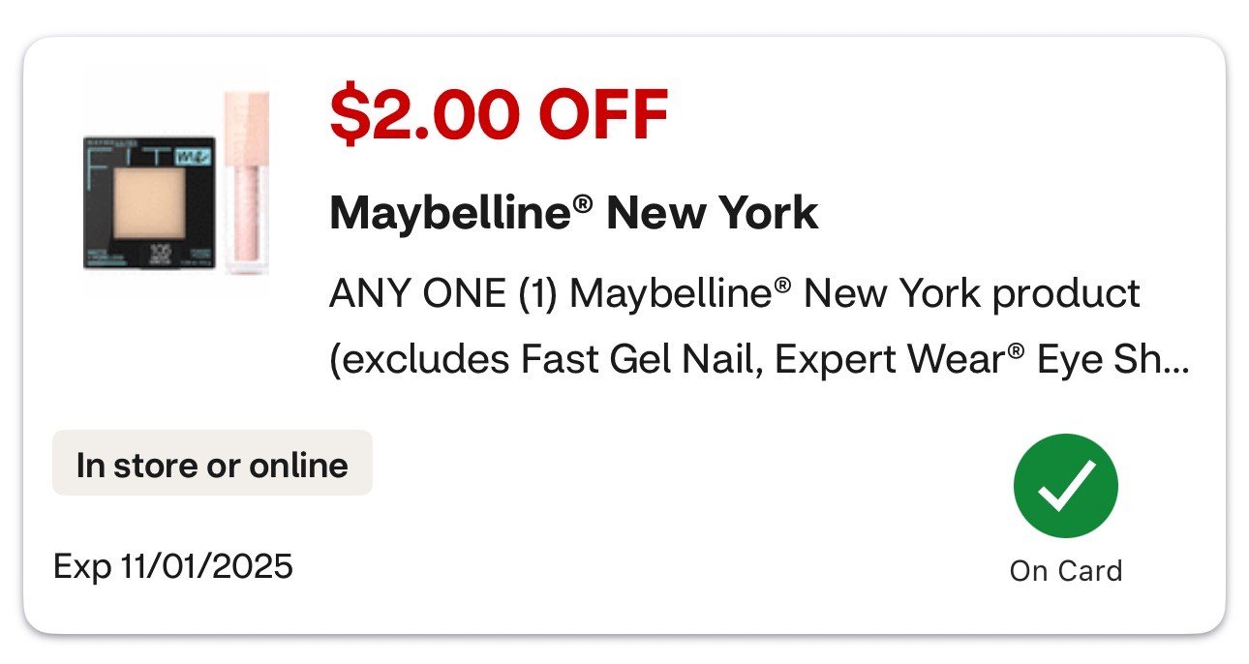The width and height of the screenshot is (1249, 664).
Task: Open the Fit Me powder compact image
Action: 147,202
